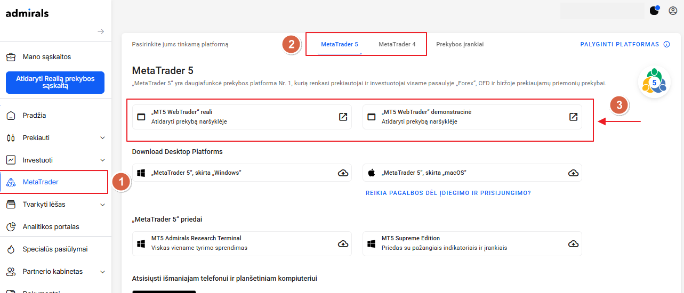The width and height of the screenshot is (684, 293).
Task: Click download icon for MT5 Supreme Edition
Action: (573, 244)
